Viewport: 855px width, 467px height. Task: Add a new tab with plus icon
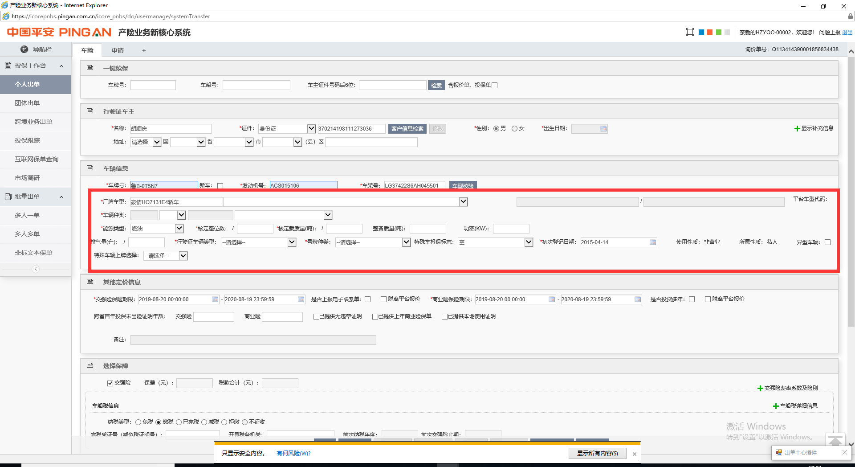pyautogui.click(x=144, y=50)
